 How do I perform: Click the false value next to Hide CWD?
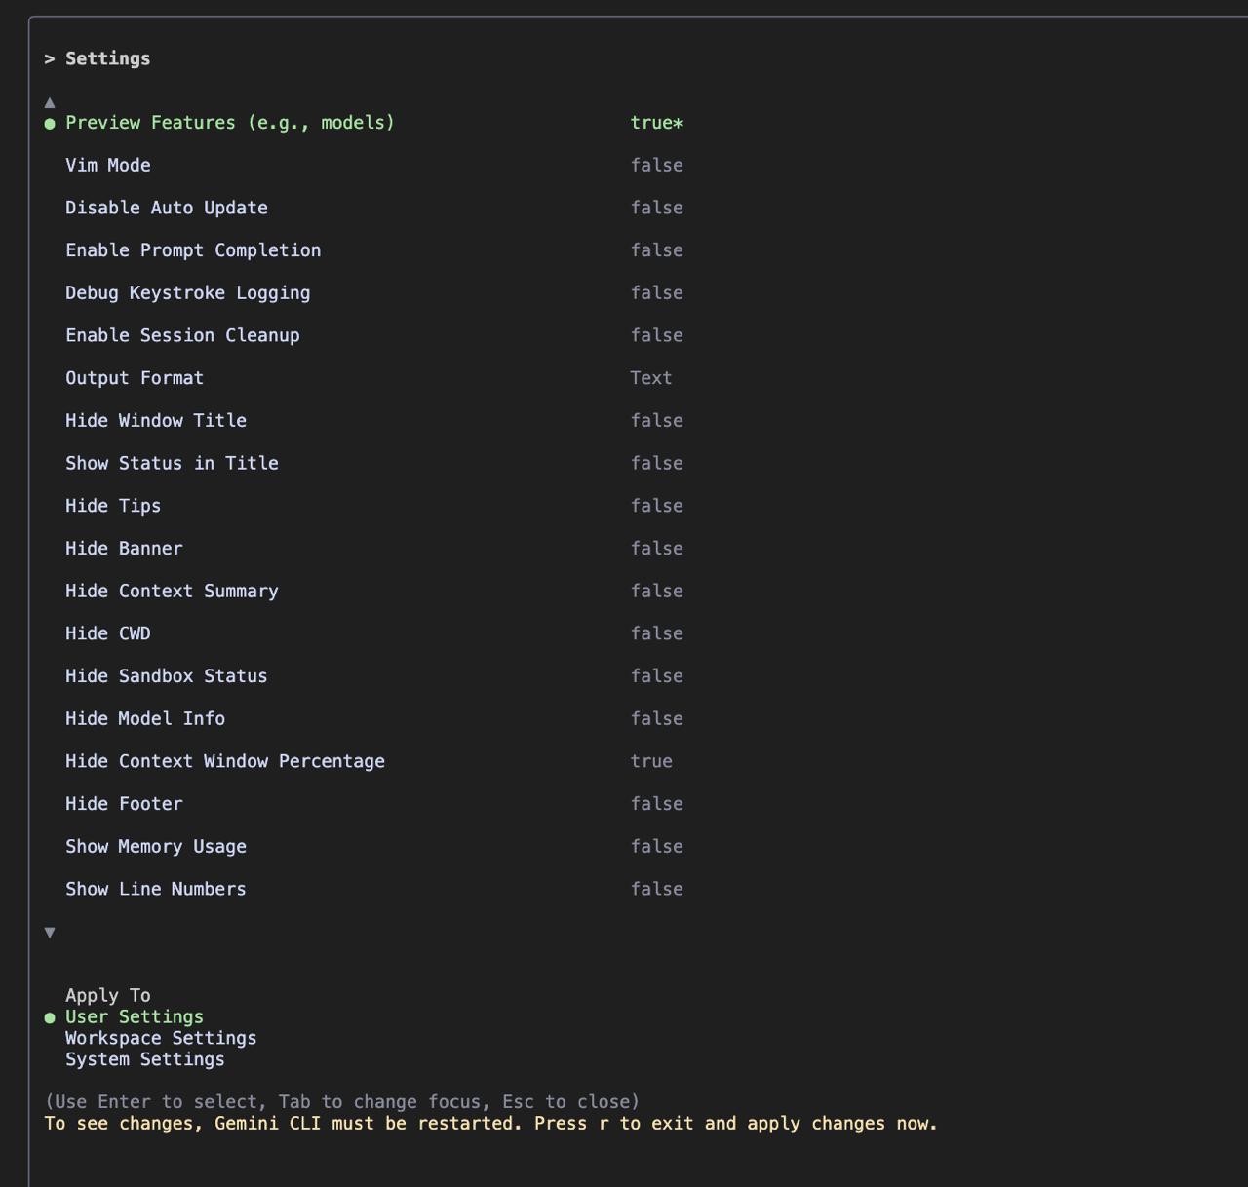coord(657,633)
